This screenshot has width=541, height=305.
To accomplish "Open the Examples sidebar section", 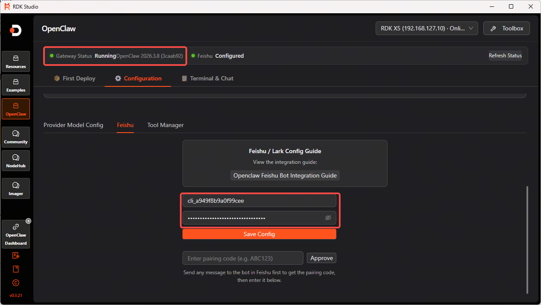I will click(x=16, y=85).
